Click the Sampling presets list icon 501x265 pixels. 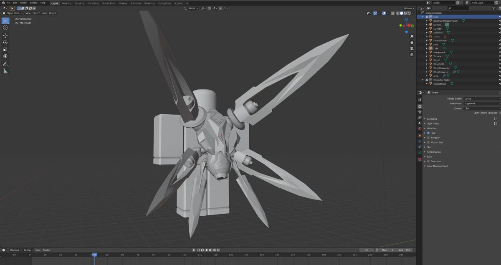point(496,119)
